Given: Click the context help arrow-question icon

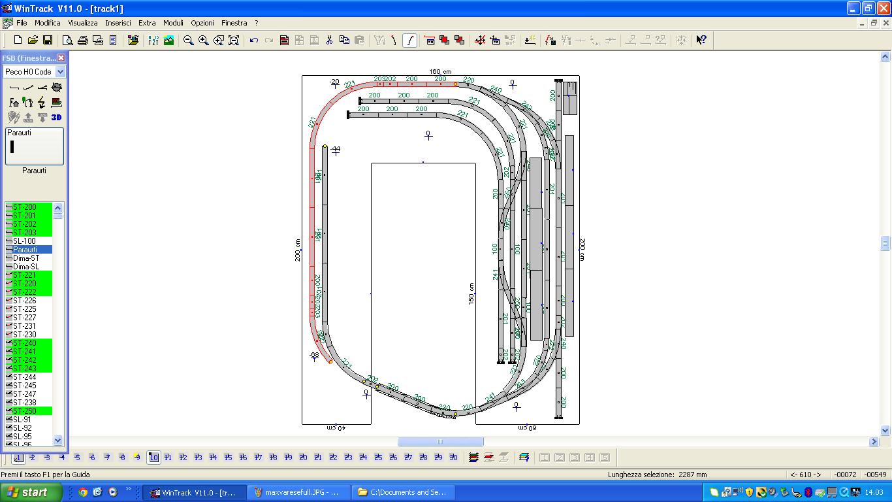Looking at the screenshot, I should (701, 41).
